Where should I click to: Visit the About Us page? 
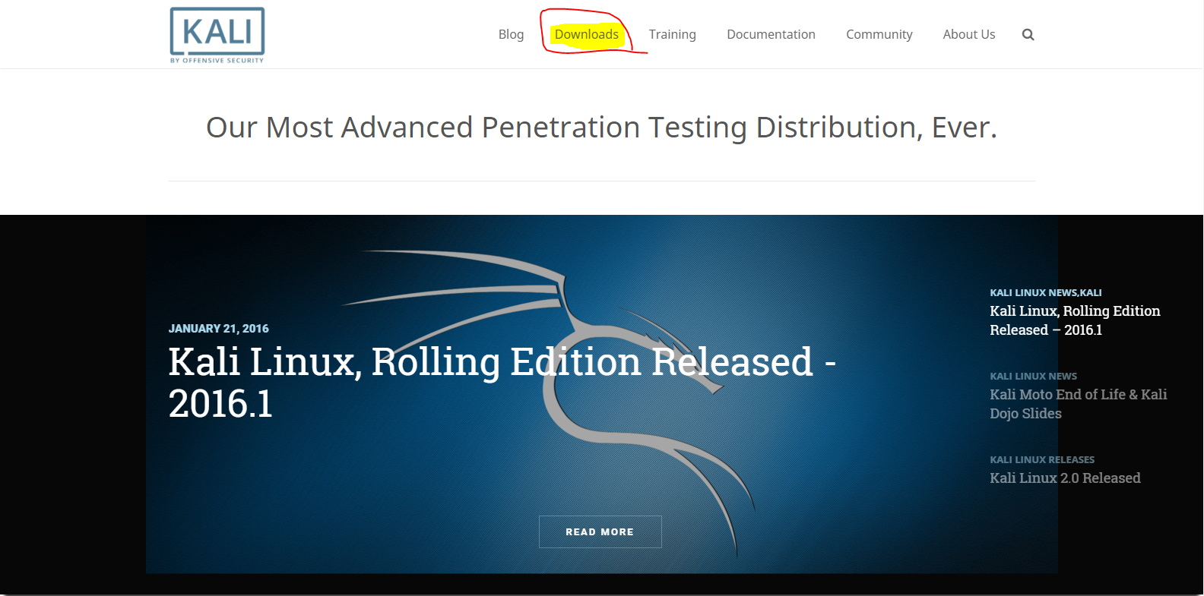coord(968,34)
